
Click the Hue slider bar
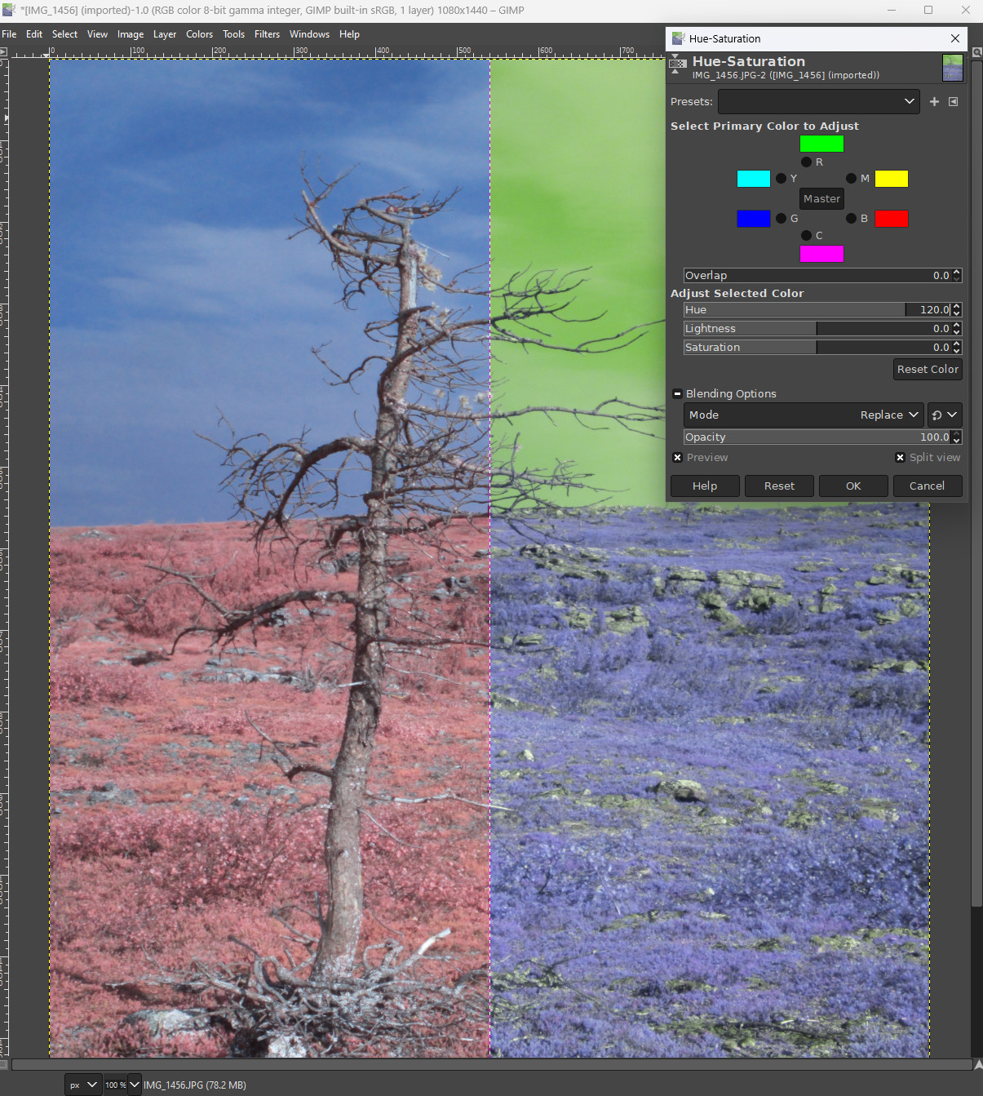coord(817,309)
